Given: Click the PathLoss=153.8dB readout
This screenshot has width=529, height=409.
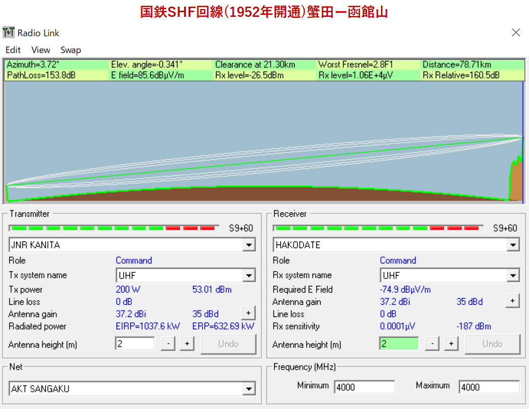Looking at the screenshot, I should pyautogui.click(x=41, y=75).
